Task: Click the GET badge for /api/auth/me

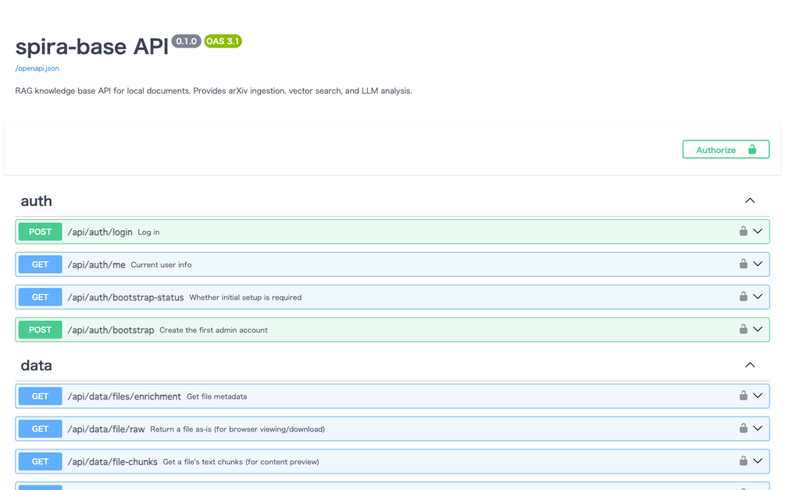Action: point(40,265)
